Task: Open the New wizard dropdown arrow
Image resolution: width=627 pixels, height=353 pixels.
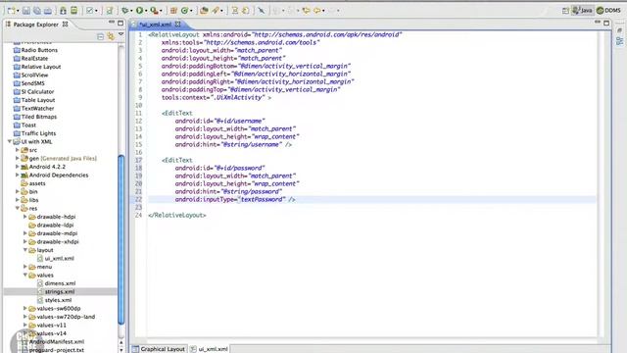Action: (18, 11)
